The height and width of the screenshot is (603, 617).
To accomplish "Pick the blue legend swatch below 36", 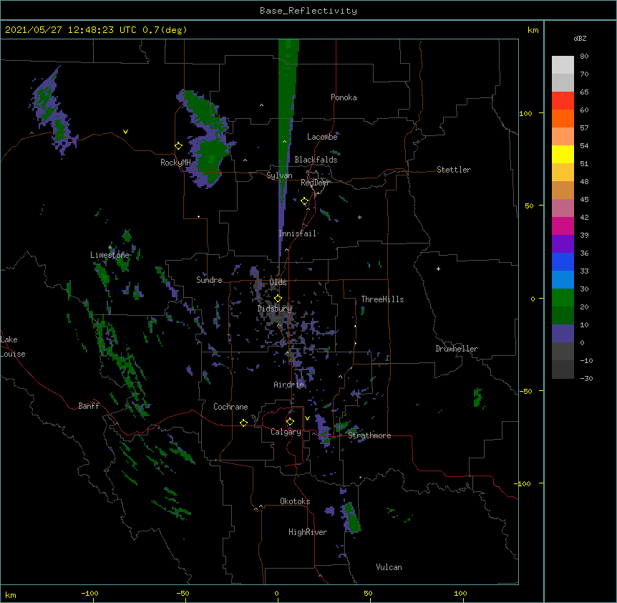I will coord(563,261).
